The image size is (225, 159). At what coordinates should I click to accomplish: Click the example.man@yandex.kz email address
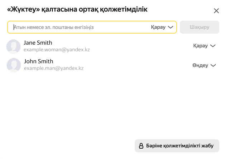pyautogui.click(x=54, y=68)
